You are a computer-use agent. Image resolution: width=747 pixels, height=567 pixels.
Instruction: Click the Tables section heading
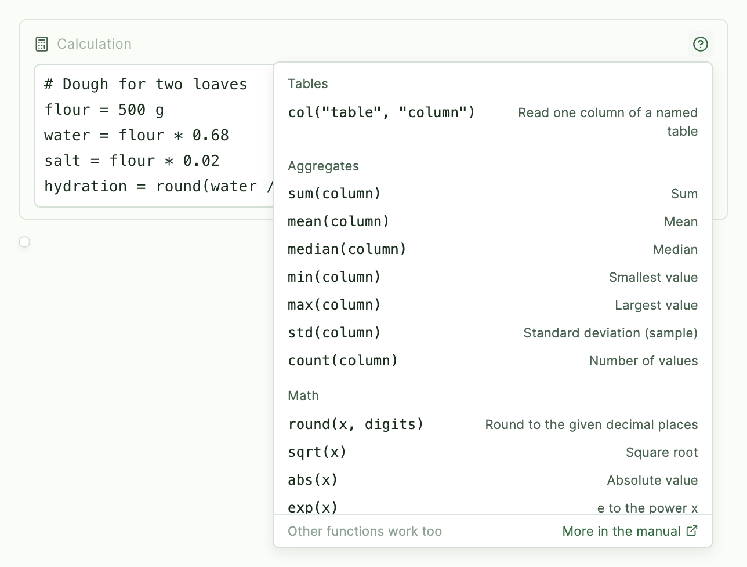coord(308,83)
